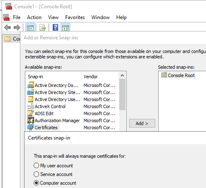This screenshot has height=188, width=206.
Task: Click Microsoft Cor... vendor cell for Authorization Manager
Action: [99, 121]
